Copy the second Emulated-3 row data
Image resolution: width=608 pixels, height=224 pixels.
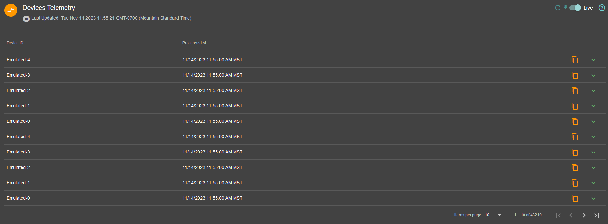pos(575,152)
